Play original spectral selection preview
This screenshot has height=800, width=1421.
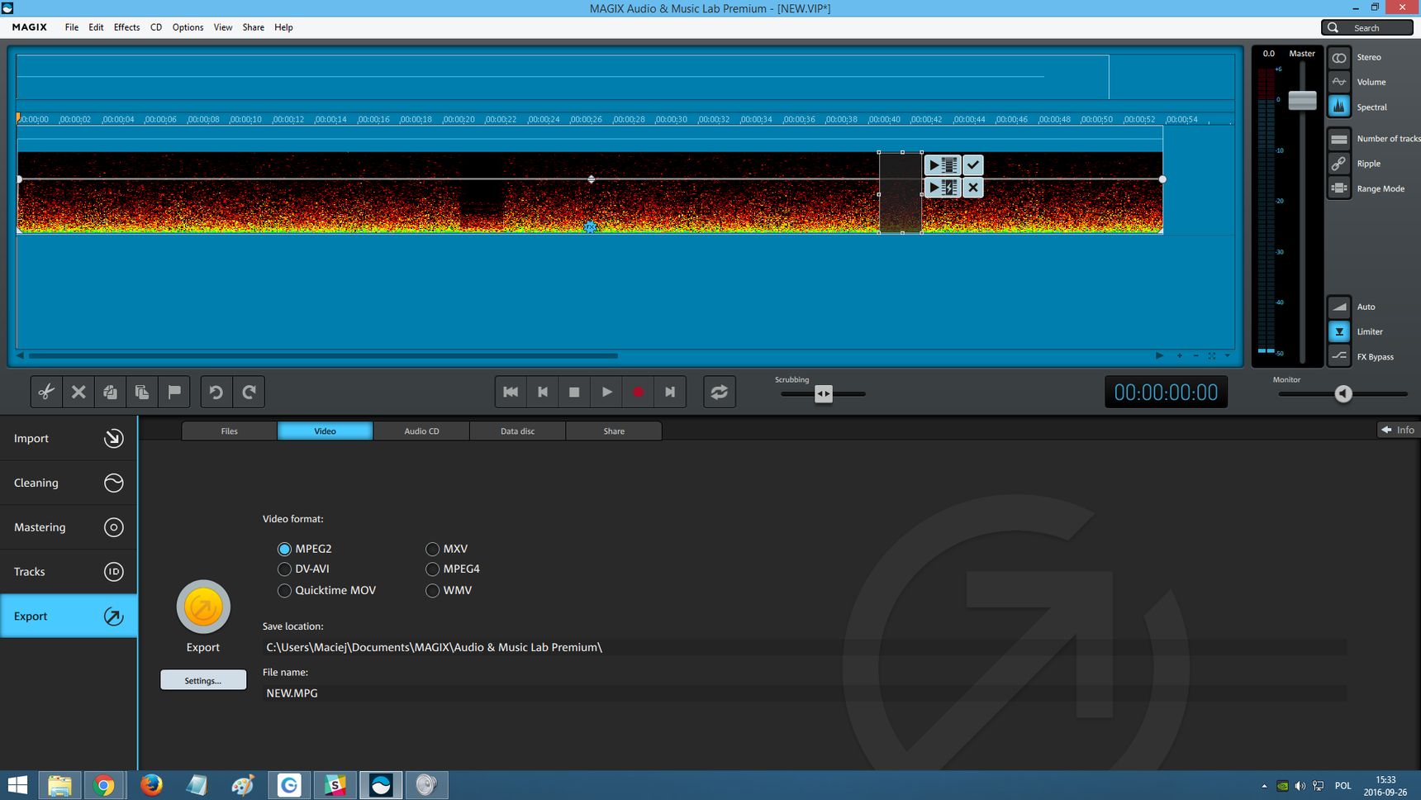pos(942,165)
